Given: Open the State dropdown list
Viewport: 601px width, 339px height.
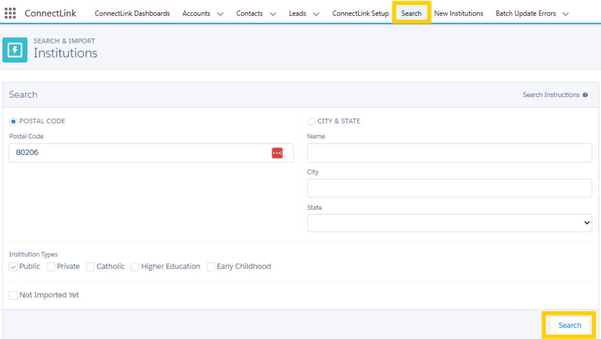Looking at the screenshot, I should [449, 223].
